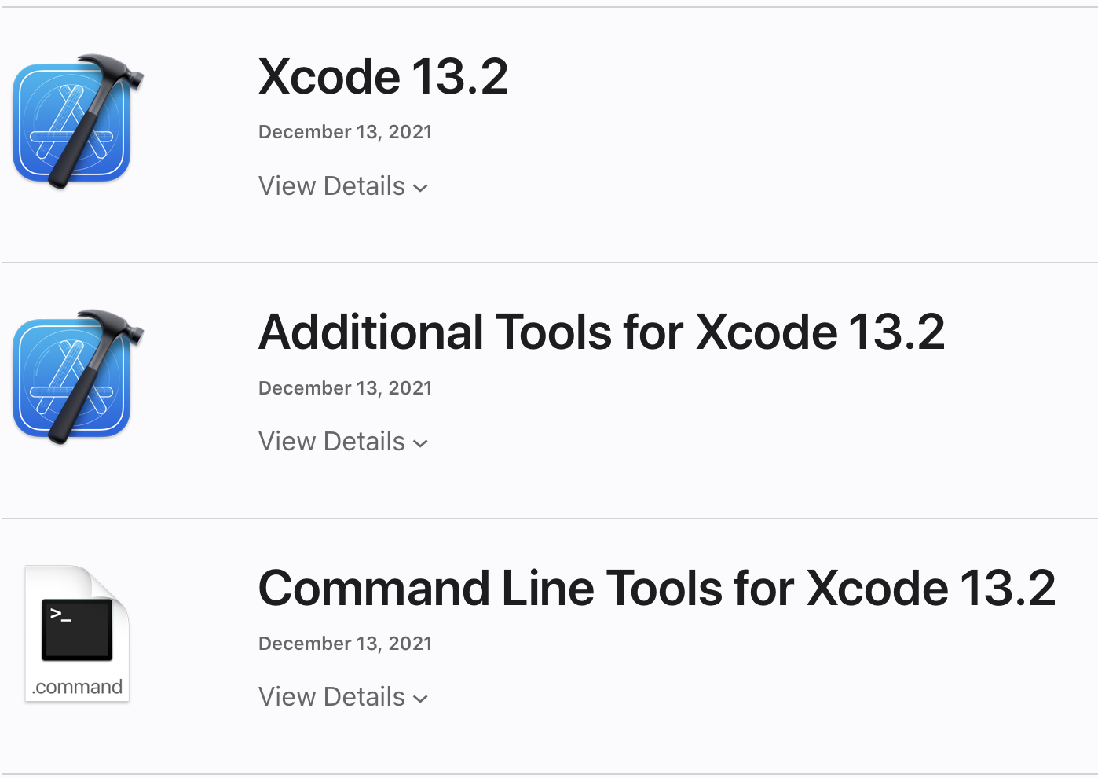Click the release date under Additional Tools heading
The width and height of the screenshot is (1098, 778).
[345, 388]
